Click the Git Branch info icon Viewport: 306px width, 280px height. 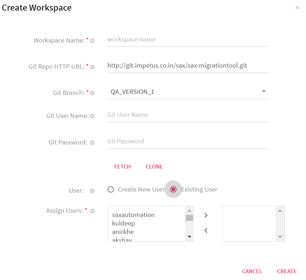coord(92,93)
